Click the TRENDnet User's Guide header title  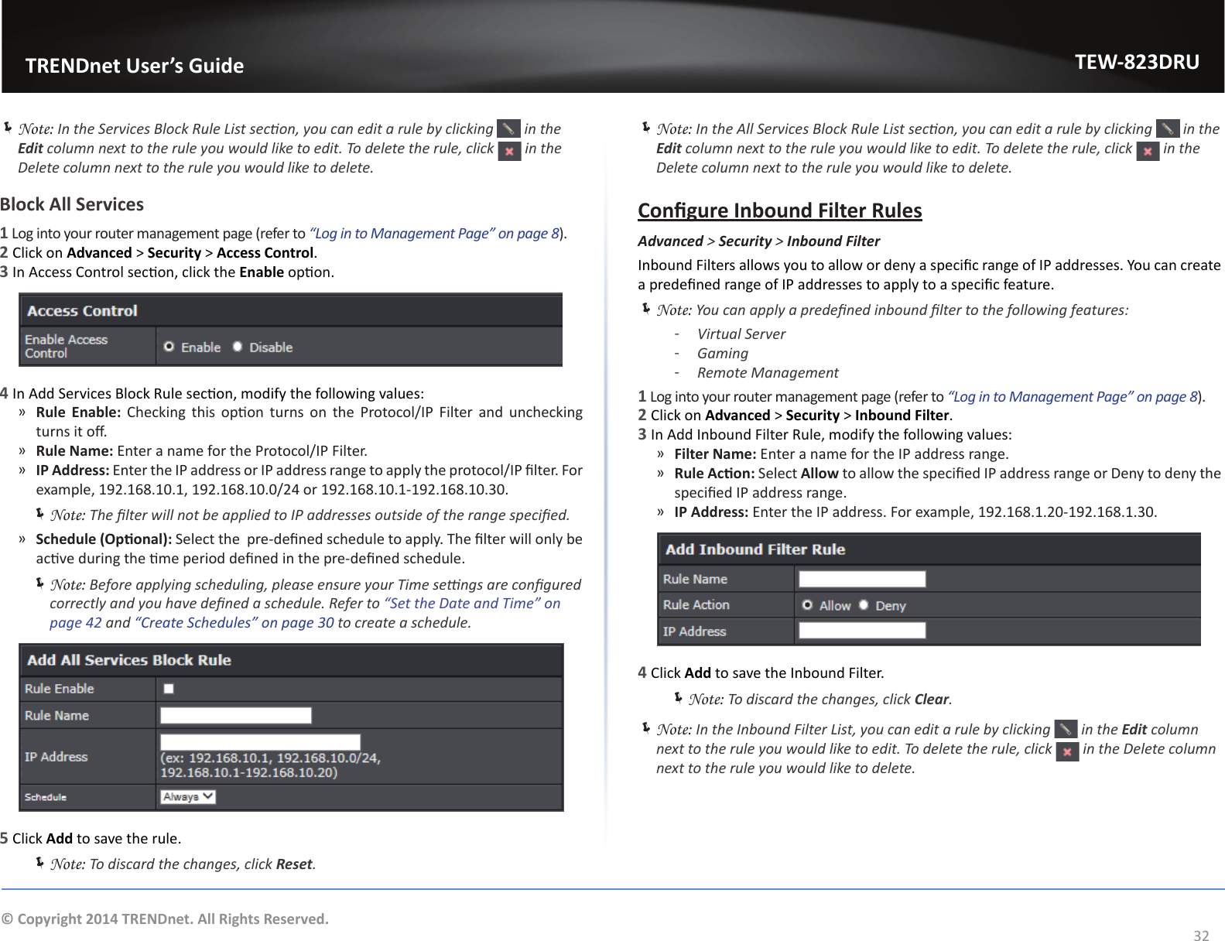coord(135,66)
